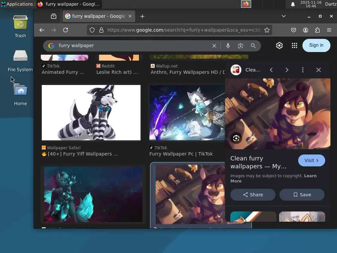Open the Firefox hamburger application menu
Viewport: 337px width, 253px height.
click(329, 30)
